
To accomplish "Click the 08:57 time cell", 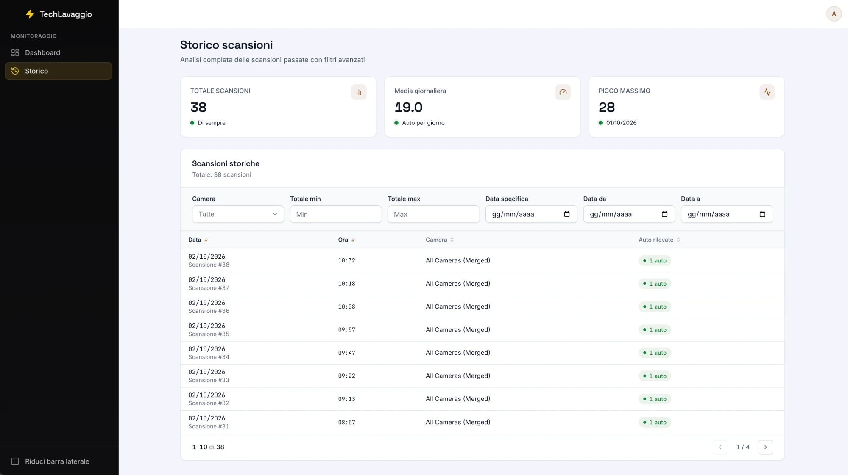I will point(346,422).
